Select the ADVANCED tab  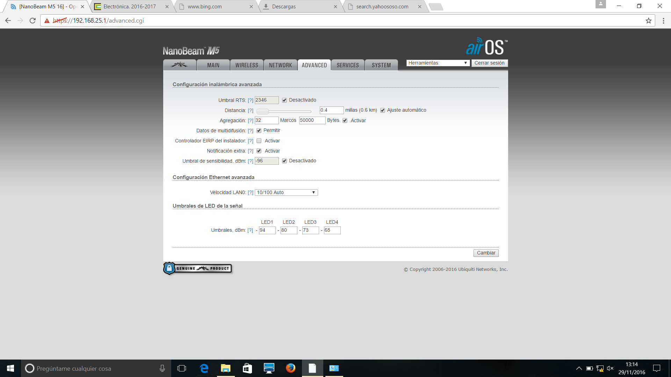coord(314,65)
